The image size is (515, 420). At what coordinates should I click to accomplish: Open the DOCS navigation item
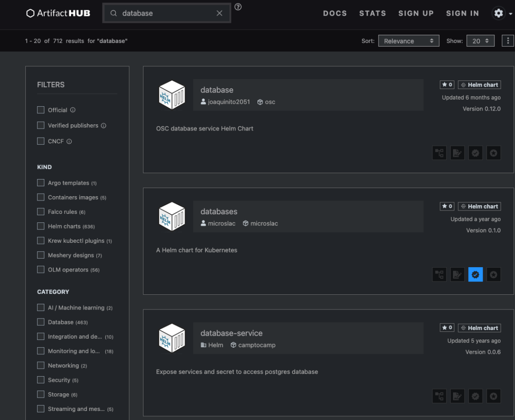[335, 13]
